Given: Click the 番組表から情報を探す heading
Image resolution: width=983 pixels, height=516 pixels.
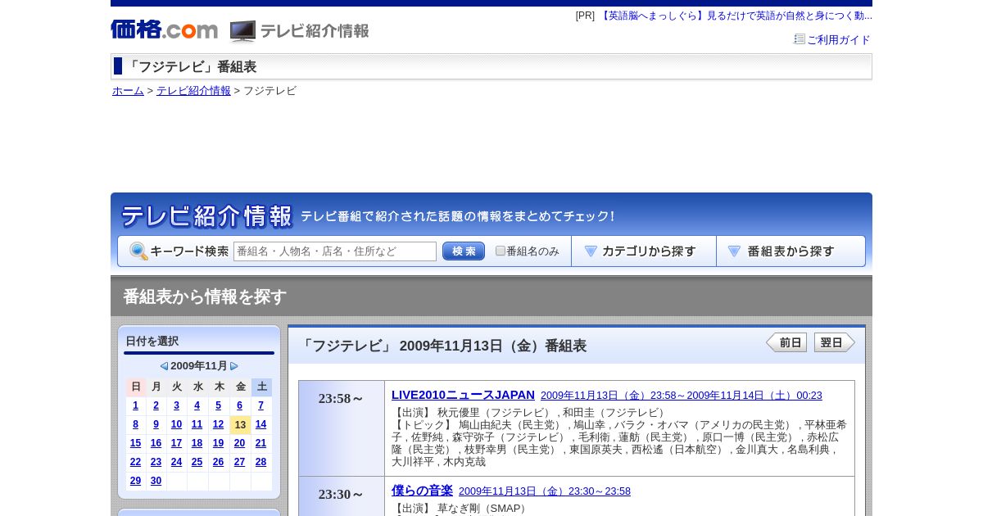Looking at the screenshot, I should (205, 296).
